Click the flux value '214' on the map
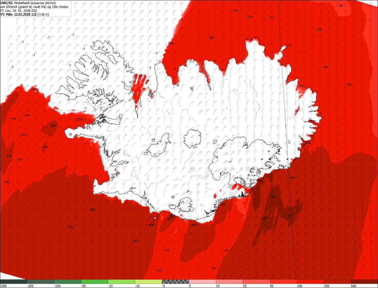This screenshot has width=378, height=288. pos(20,159)
